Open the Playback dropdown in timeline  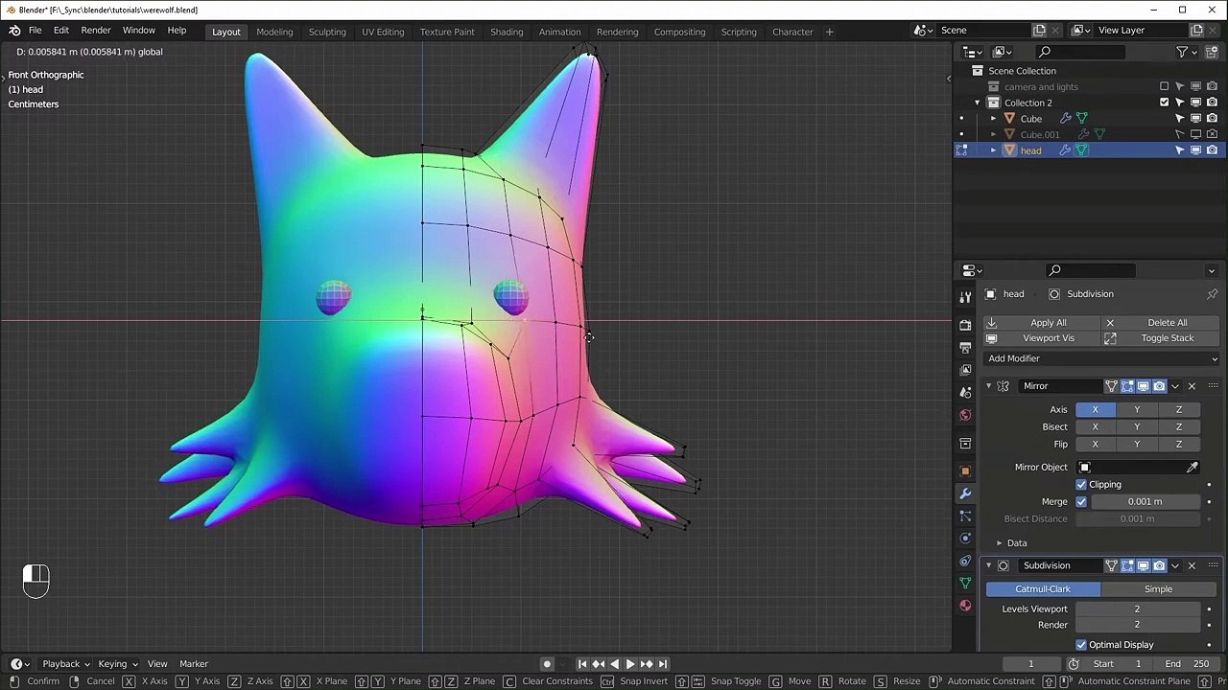66,664
